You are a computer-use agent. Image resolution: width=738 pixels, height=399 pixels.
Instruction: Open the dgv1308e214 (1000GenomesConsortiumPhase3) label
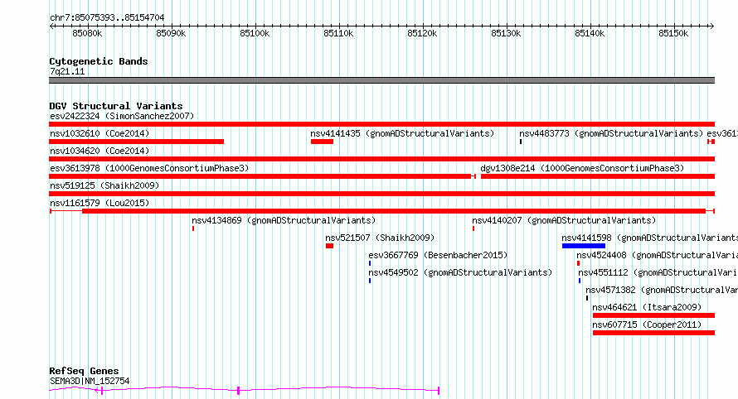[x=582, y=168]
